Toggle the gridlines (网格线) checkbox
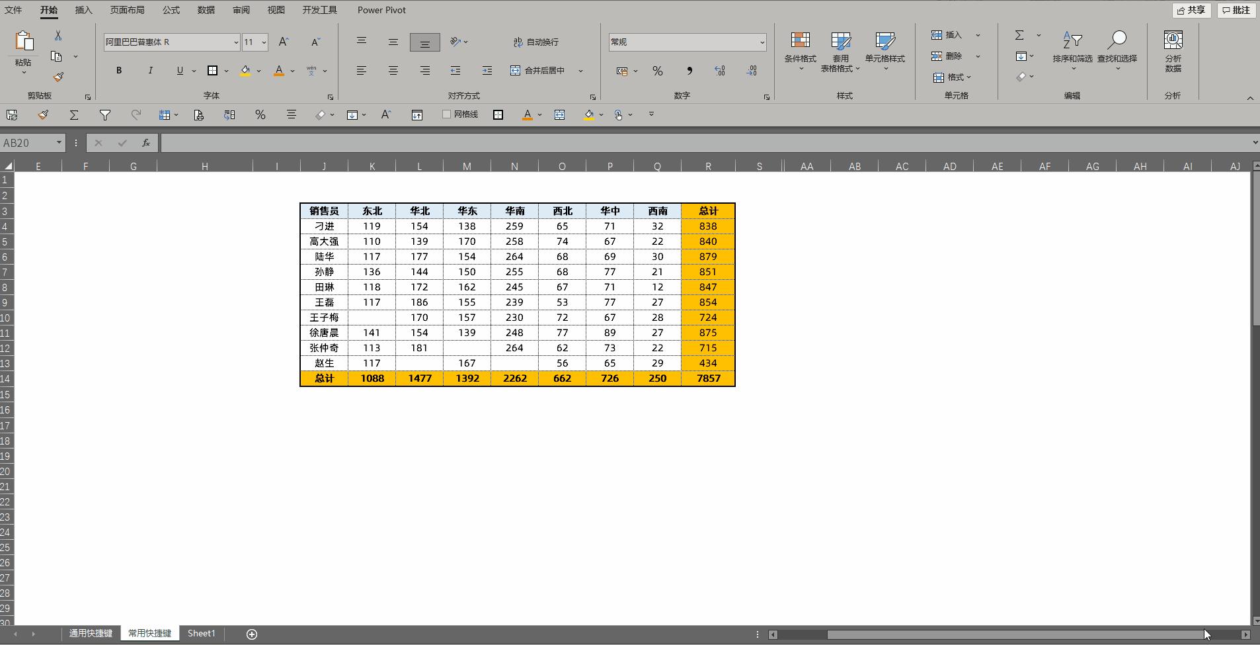The width and height of the screenshot is (1260, 645). (x=446, y=114)
